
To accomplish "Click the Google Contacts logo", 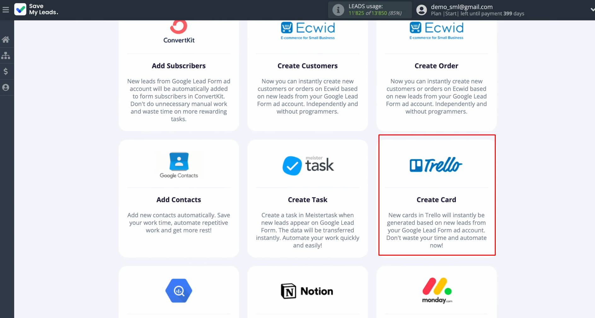I will tap(179, 165).
